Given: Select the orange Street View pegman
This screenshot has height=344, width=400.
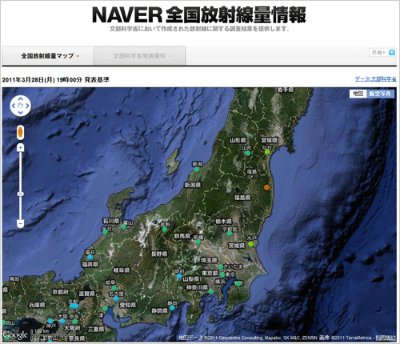Looking at the screenshot, I should pyautogui.click(x=20, y=133).
